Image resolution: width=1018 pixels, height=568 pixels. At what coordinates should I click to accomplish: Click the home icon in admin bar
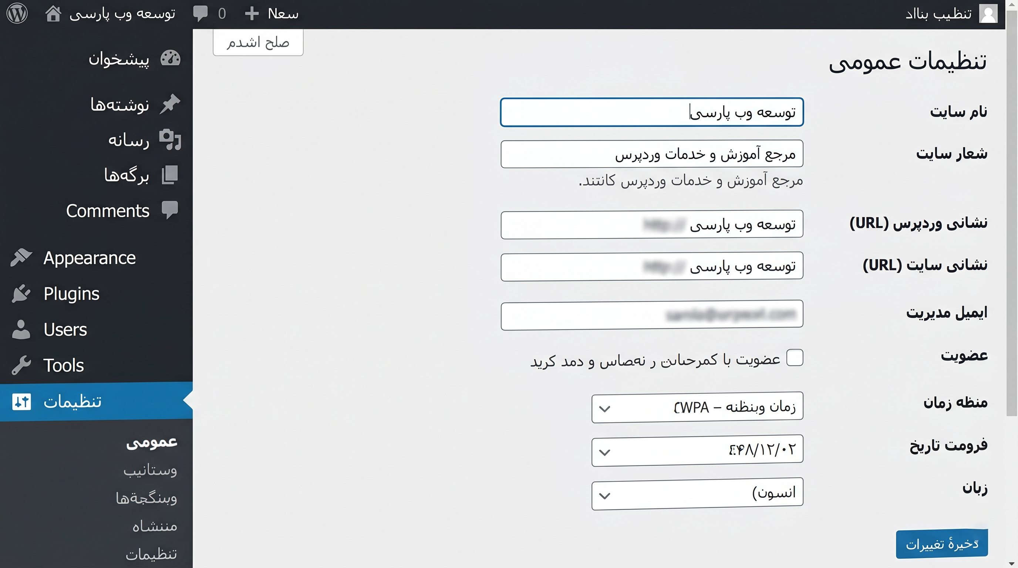pyautogui.click(x=53, y=13)
